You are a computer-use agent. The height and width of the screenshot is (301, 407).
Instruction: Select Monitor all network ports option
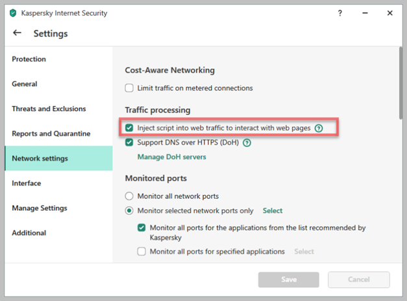click(x=129, y=196)
